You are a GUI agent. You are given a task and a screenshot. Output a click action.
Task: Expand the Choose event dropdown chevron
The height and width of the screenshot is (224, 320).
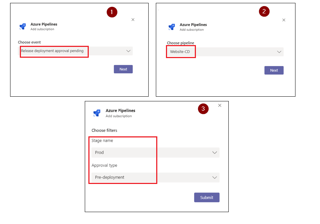coord(128,51)
